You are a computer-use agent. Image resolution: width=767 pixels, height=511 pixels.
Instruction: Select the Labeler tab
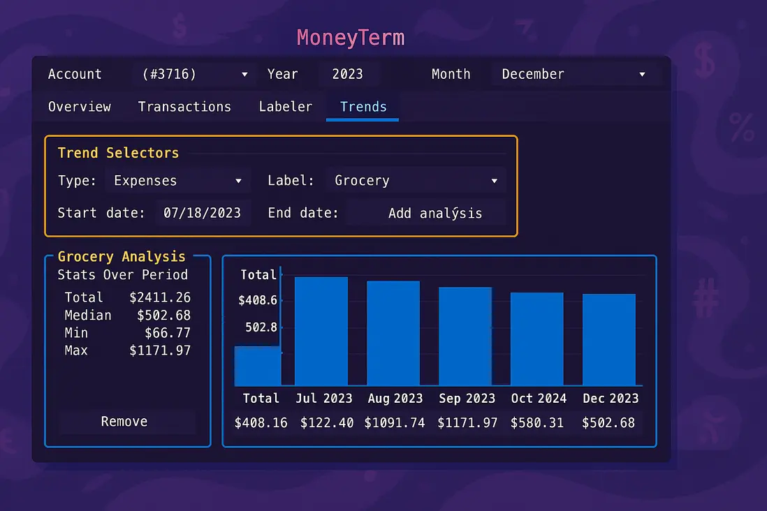tap(285, 107)
